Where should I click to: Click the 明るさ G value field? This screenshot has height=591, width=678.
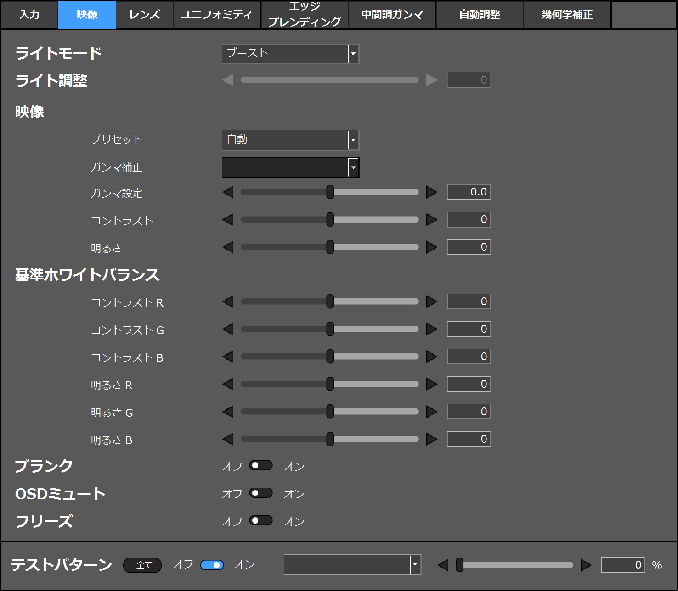point(468,412)
